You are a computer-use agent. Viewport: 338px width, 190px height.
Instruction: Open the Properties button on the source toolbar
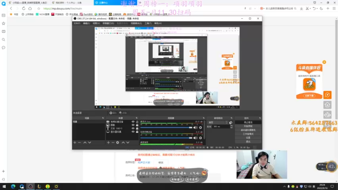(113, 113)
